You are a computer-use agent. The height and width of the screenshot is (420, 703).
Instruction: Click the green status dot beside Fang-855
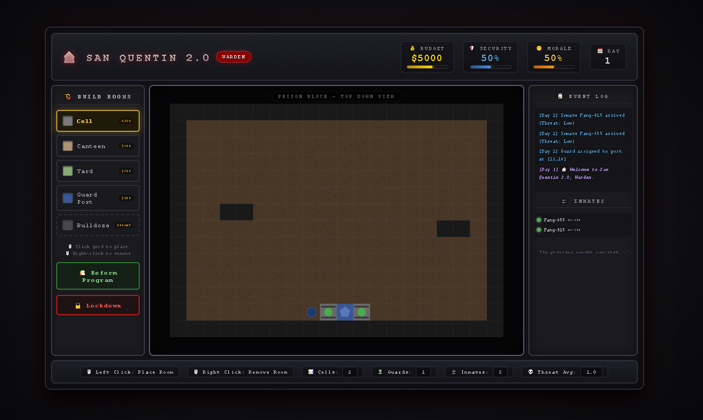coord(539,220)
